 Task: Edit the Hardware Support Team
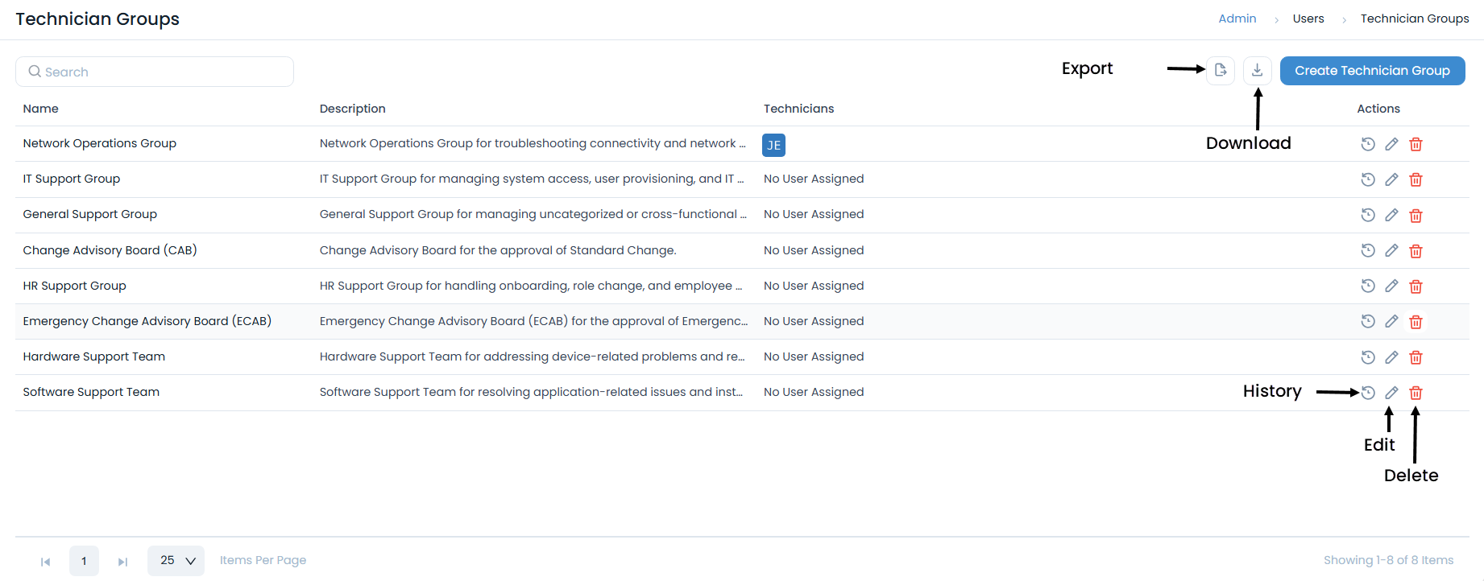1391,357
